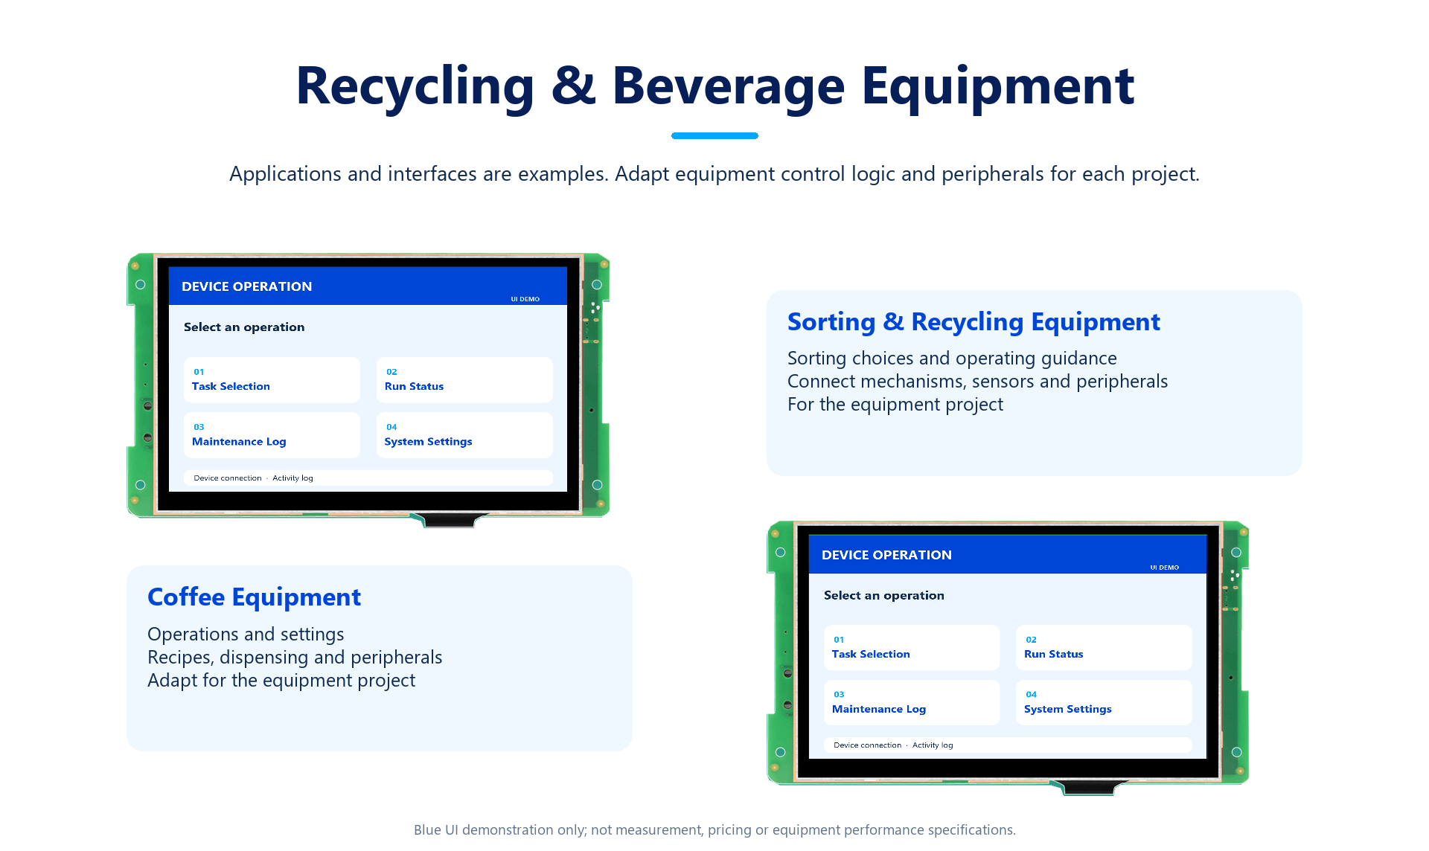Click 'Connect mechanisms, sensors and peripherals' line
The height and width of the screenshot is (851, 1429).
click(977, 382)
